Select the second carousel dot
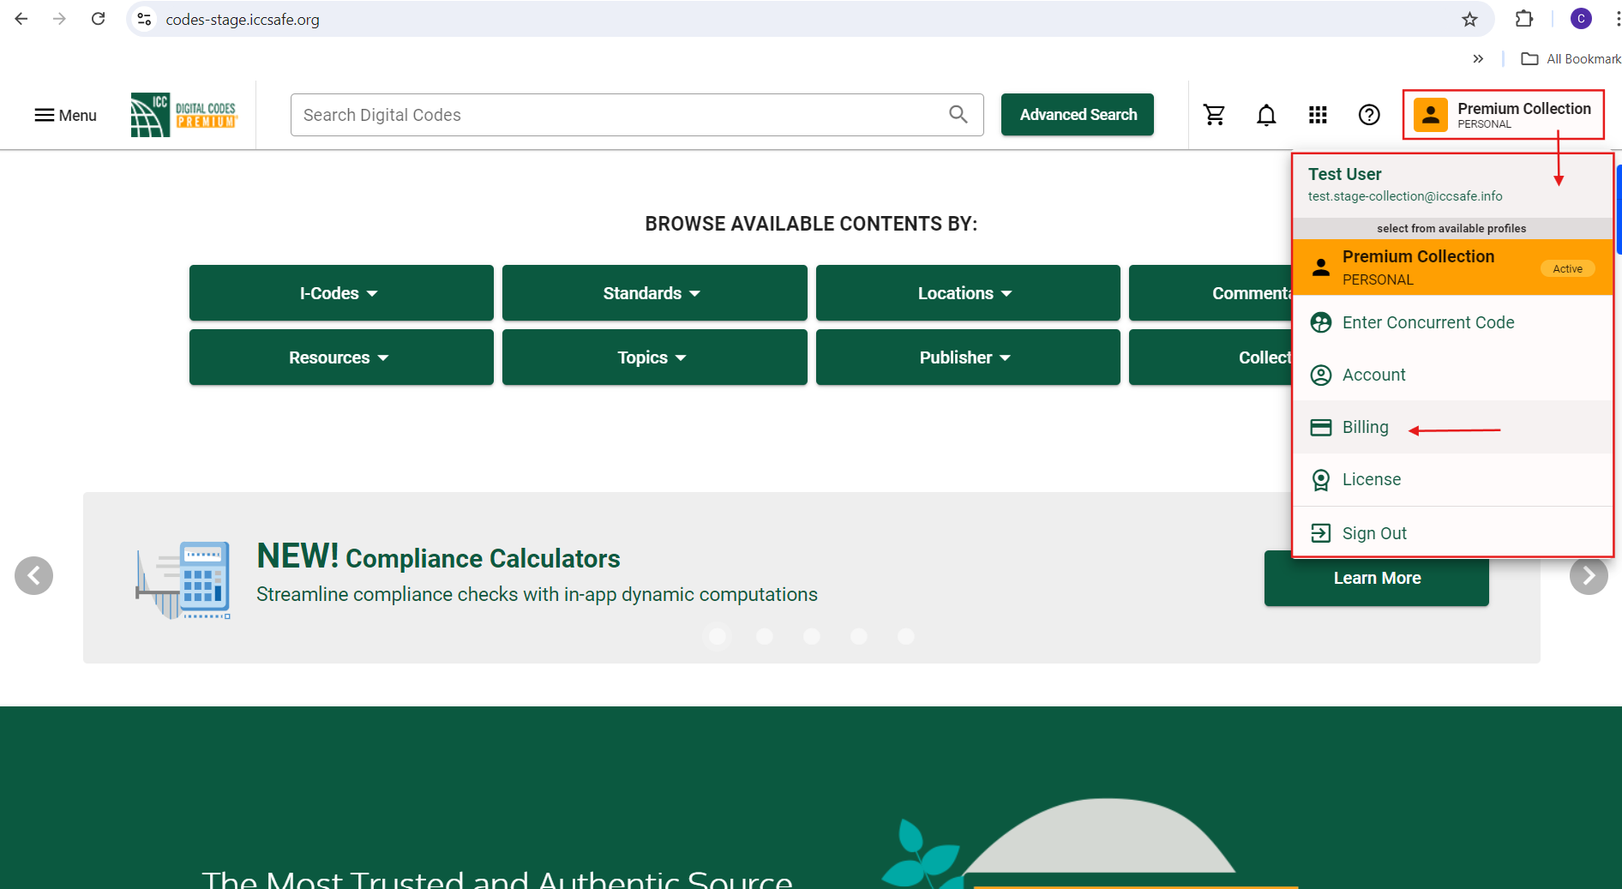Screen dimensions: 1622x889 coord(765,636)
